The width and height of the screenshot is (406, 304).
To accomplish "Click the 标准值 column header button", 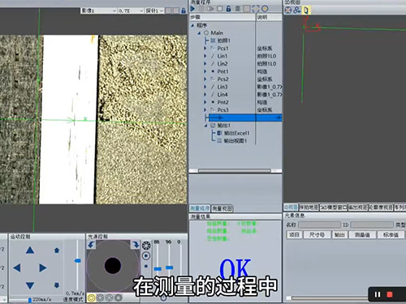I will (391, 235).
